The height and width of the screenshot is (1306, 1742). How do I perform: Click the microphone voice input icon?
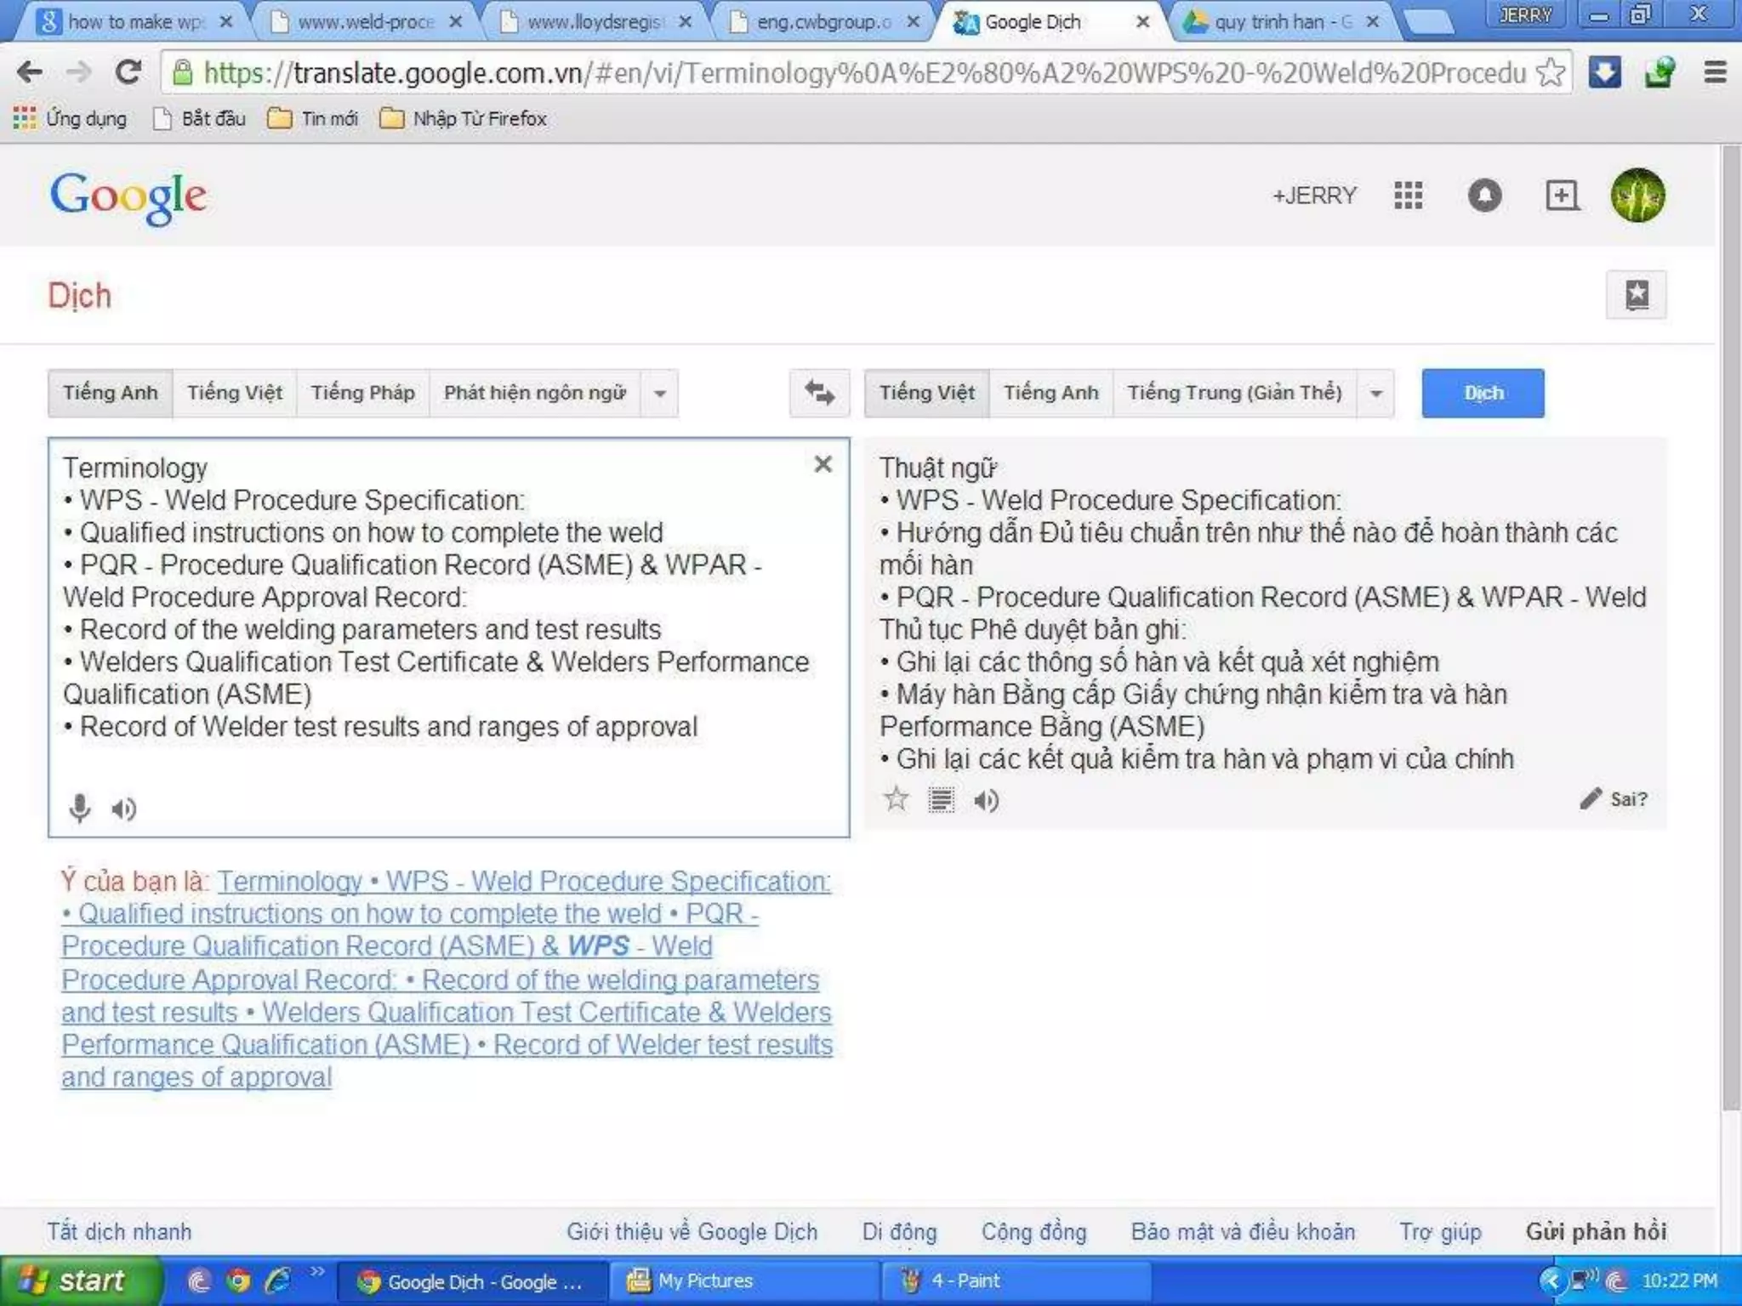click(79, 808)
